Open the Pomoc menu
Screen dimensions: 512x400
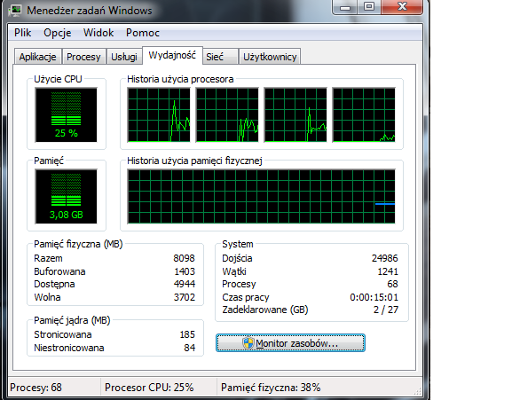tap(143, 33)
